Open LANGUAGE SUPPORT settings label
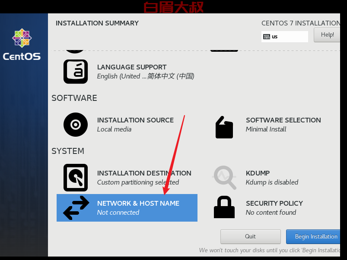 coord(132,67)
